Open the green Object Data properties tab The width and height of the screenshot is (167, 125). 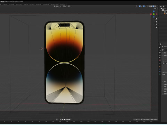160,74
